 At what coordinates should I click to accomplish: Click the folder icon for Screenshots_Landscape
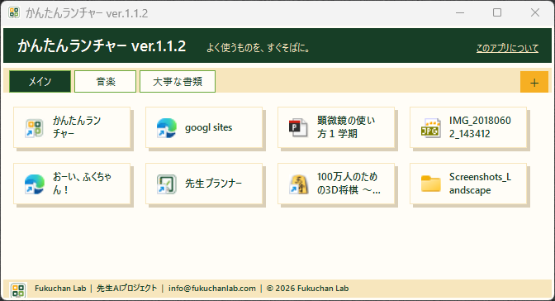tap(430, 184)
